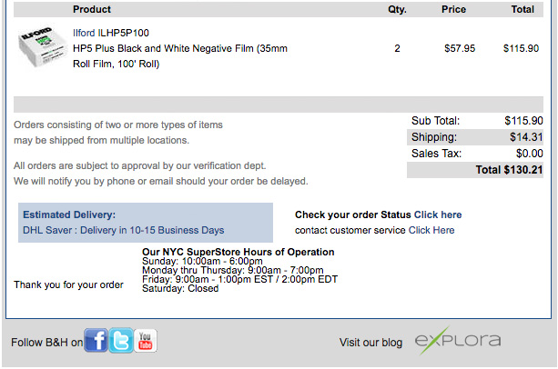The width and height of the screenshot is (558, 369).
Task: Click the Qty. column header
Action: [x=397, y=9]
